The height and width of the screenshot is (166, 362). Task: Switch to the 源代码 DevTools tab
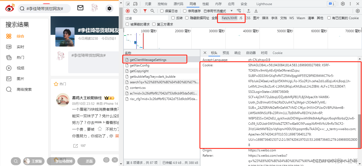(178, 4)
